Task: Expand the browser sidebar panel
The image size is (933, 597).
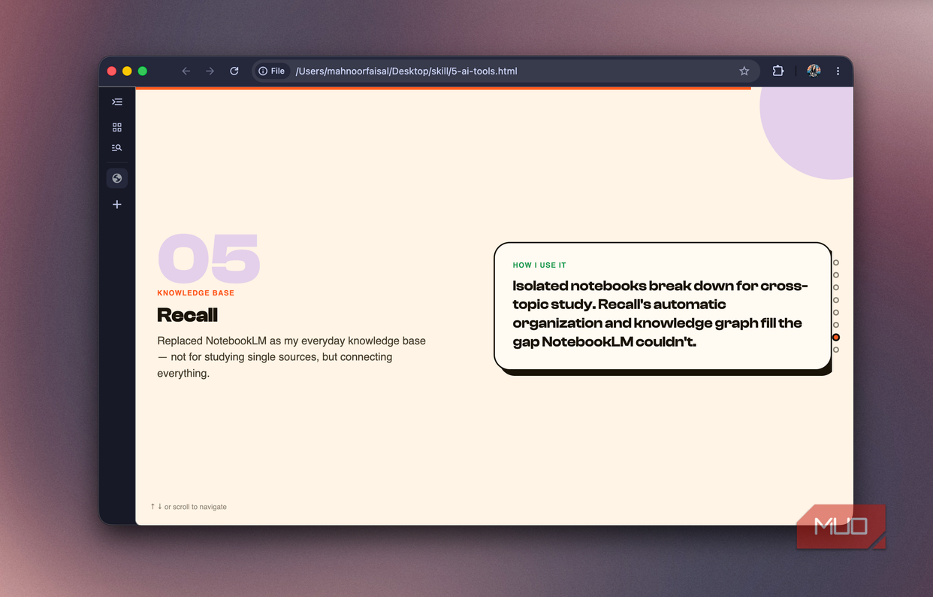Action: pos(117,102)
